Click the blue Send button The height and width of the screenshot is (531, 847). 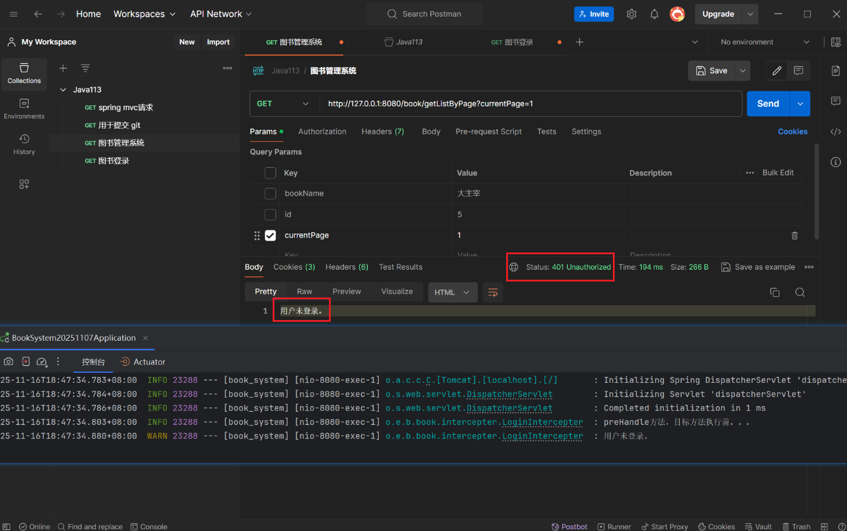pyautogui.click(x=768, y=104)
